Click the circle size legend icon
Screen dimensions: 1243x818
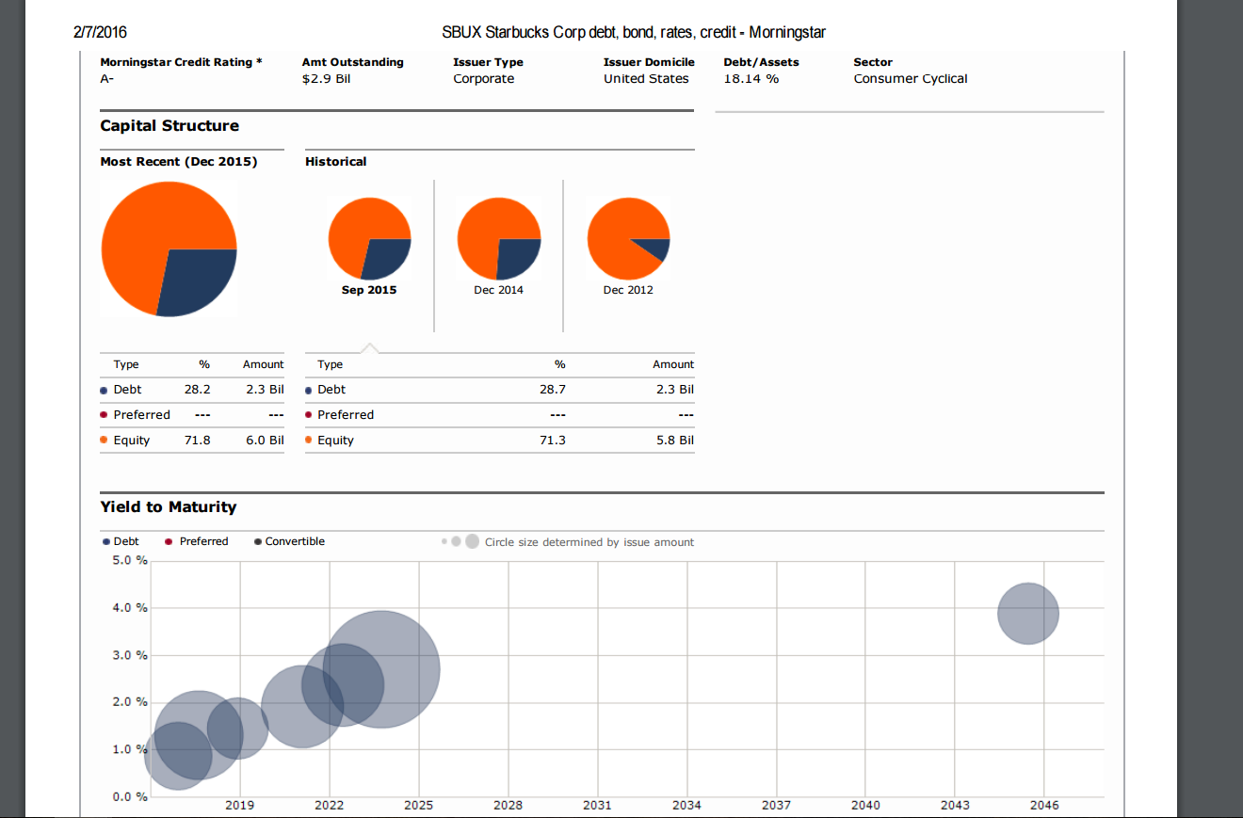(x=460, y=541)
